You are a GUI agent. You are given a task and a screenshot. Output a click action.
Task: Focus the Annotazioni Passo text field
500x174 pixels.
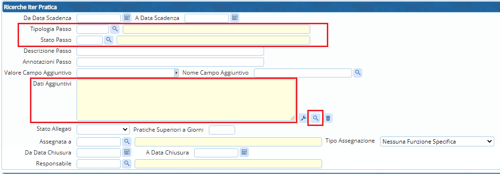click(x=170, y=62)
